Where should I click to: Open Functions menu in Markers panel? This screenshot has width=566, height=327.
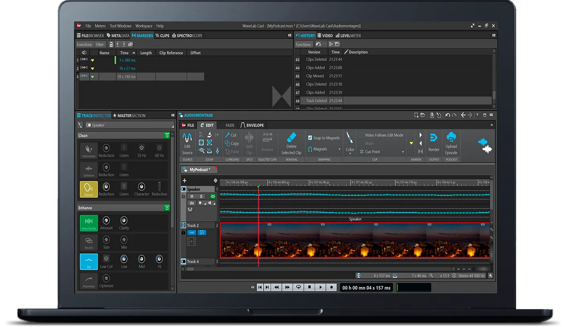point(84,44)
